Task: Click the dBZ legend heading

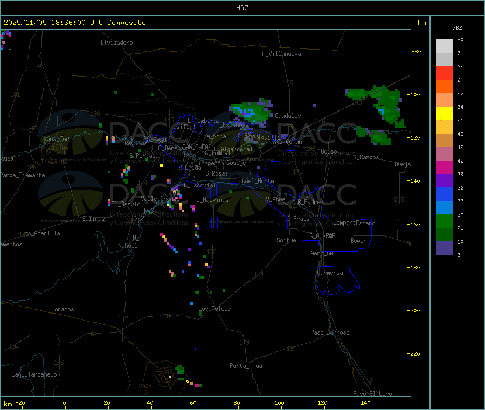Action: pos(457,28)
